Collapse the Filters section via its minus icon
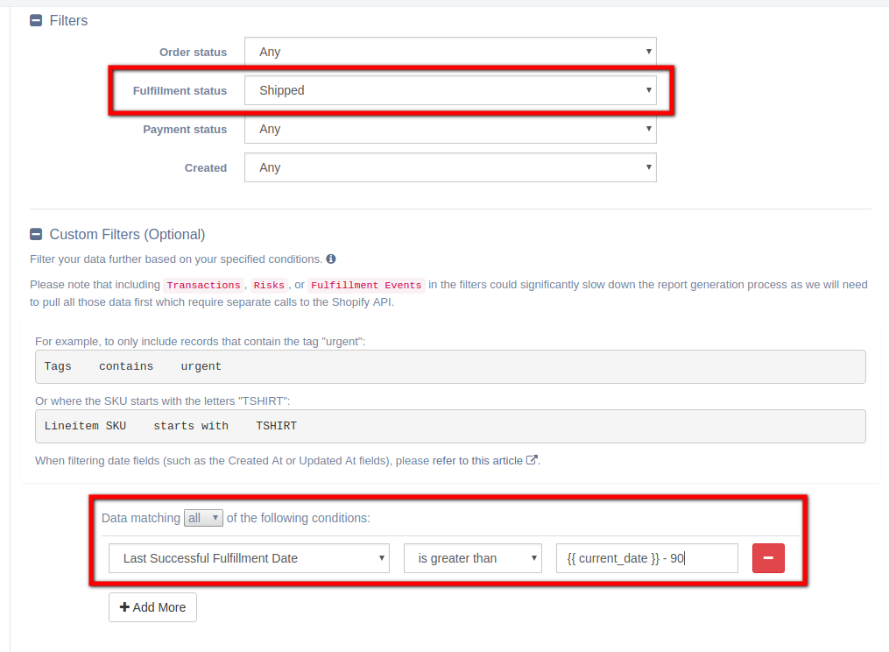Viewport: 889px width, 652px height. pos(36,19)
